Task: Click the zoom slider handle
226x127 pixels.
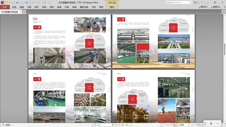Action: point(199,125)
